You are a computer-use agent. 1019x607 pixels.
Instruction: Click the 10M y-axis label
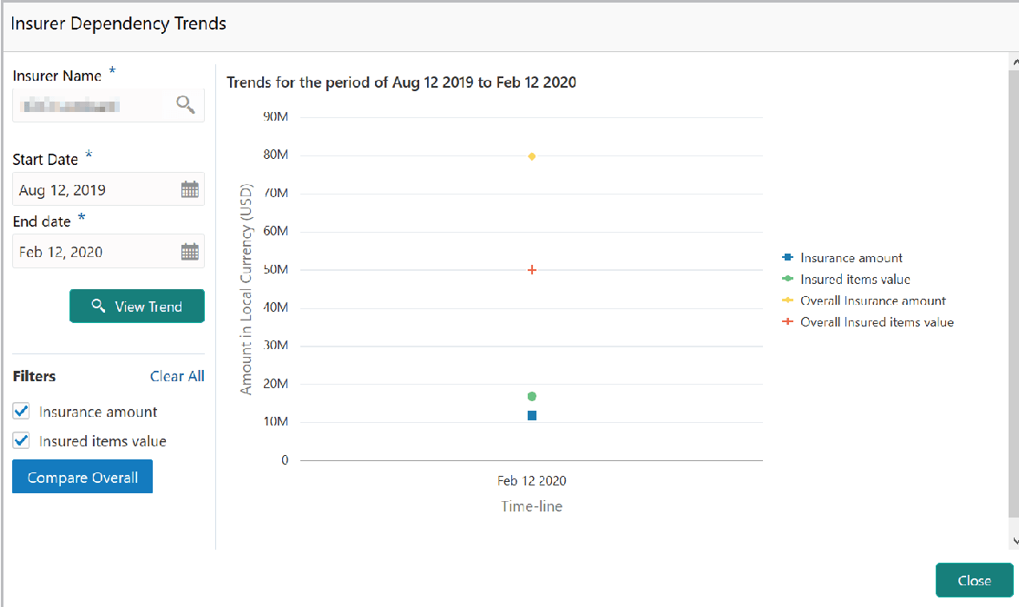coord(275,422)
